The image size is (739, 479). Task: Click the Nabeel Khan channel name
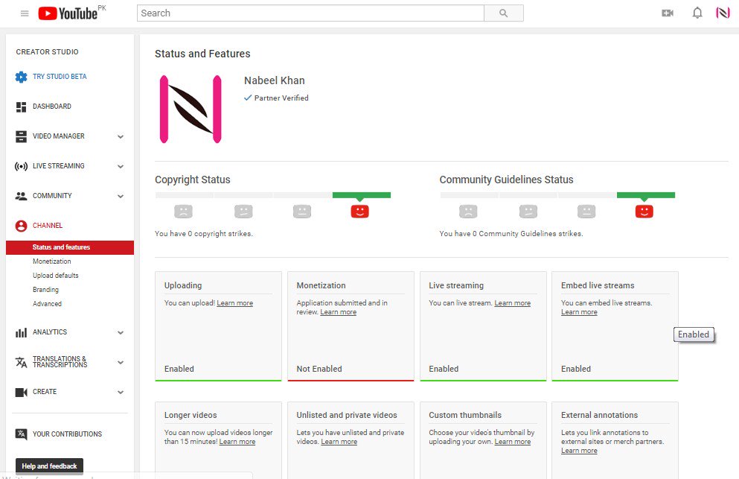tap(275, 80)
